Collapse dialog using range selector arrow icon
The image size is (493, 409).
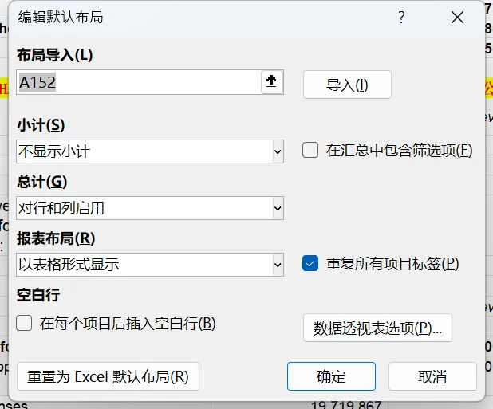coord(272,82)
